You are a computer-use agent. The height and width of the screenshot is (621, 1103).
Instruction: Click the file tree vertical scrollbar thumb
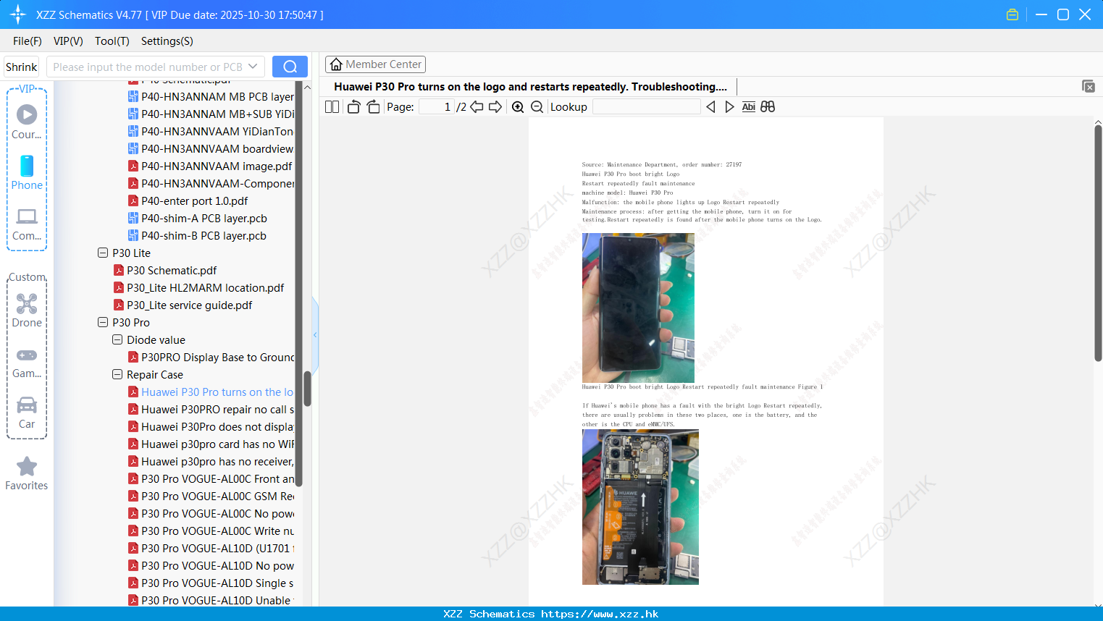coord(307,389)
